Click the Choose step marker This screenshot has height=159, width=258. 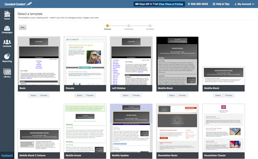(x=107, y=26)
